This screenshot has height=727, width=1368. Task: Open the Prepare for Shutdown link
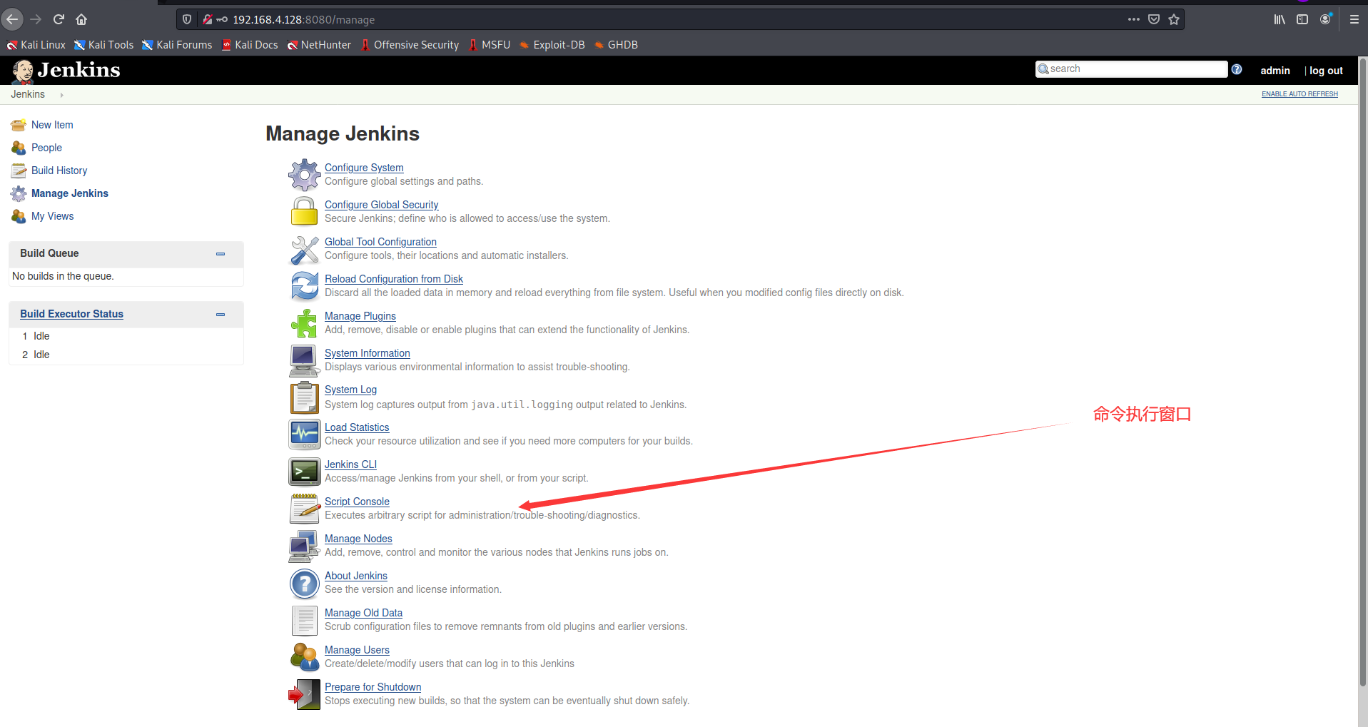[x=373, y=687]
